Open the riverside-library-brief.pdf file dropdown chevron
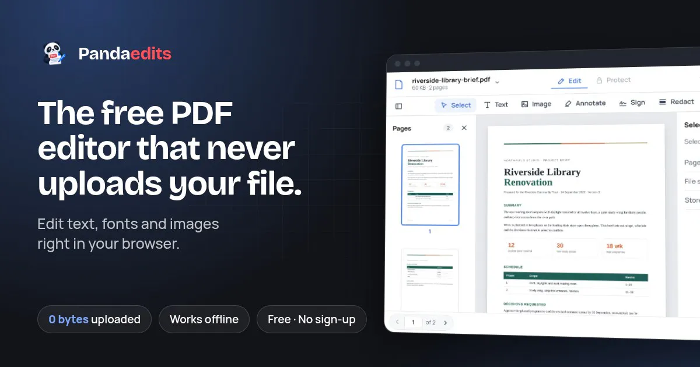Screen dimensions: 700x367 click(497, 82)
